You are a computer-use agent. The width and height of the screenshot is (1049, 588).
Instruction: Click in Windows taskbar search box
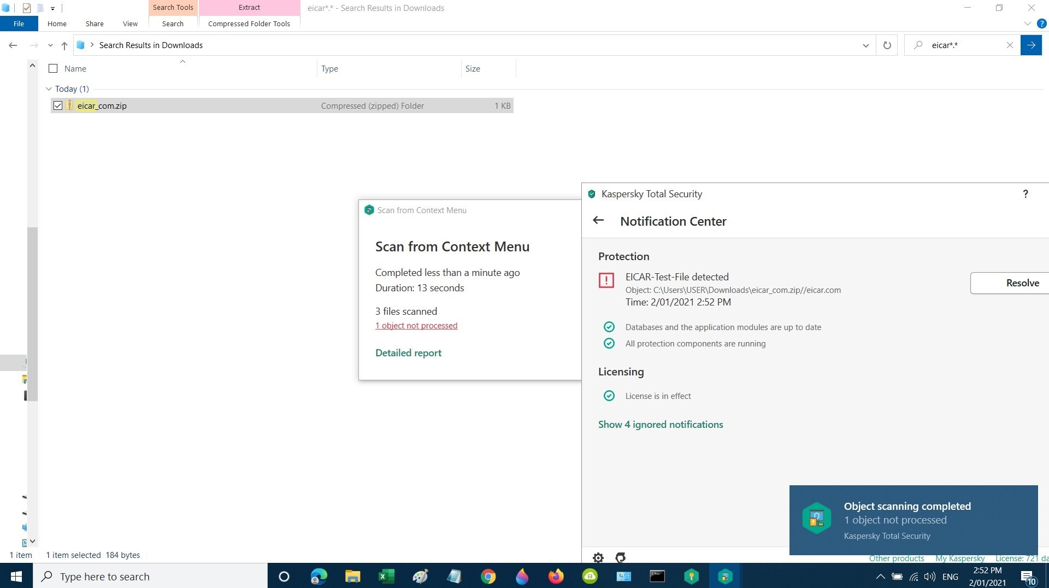click(150, 576)
